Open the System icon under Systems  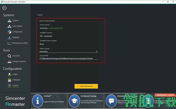(9, 21)
